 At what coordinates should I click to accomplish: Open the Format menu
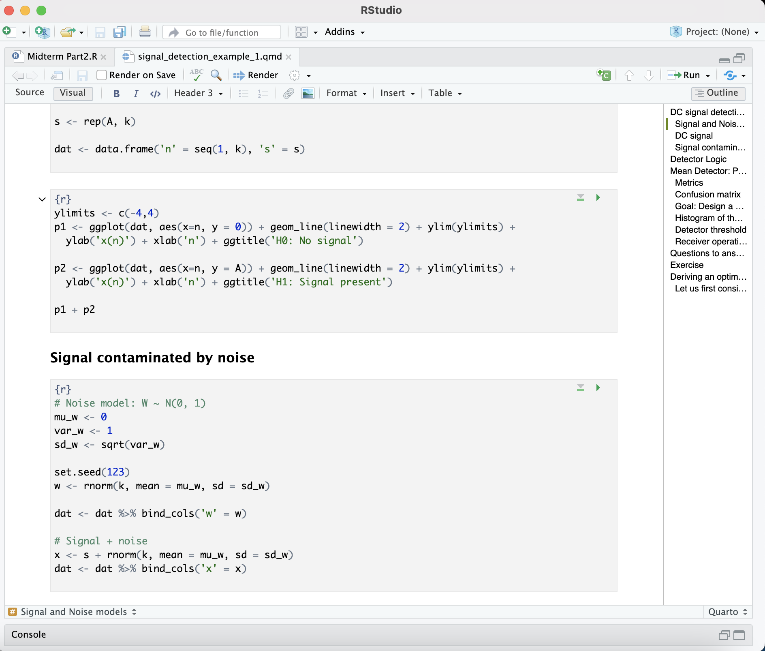pos(346,93)
